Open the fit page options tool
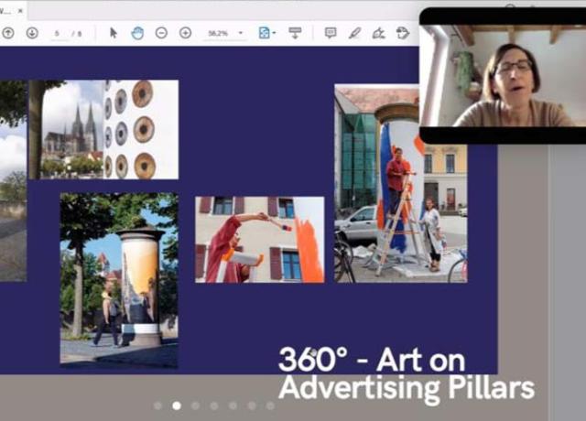This screenshot has height=421, width=586. tap(264, 33)
